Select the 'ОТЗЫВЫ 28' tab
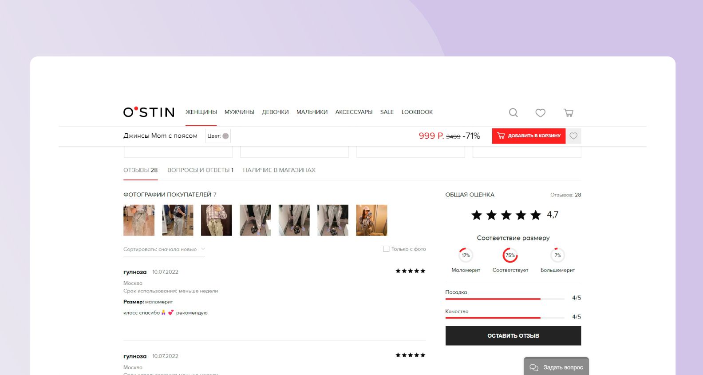 click(x=140, y=170)
